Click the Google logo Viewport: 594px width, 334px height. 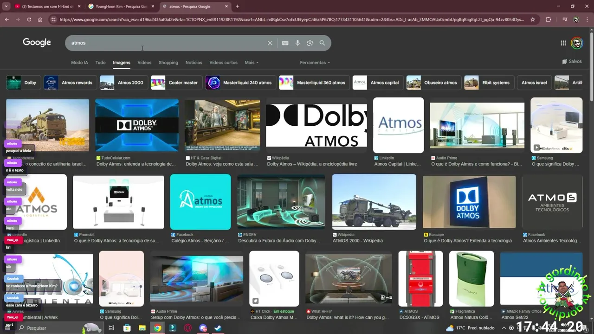[x=37, y=43]
